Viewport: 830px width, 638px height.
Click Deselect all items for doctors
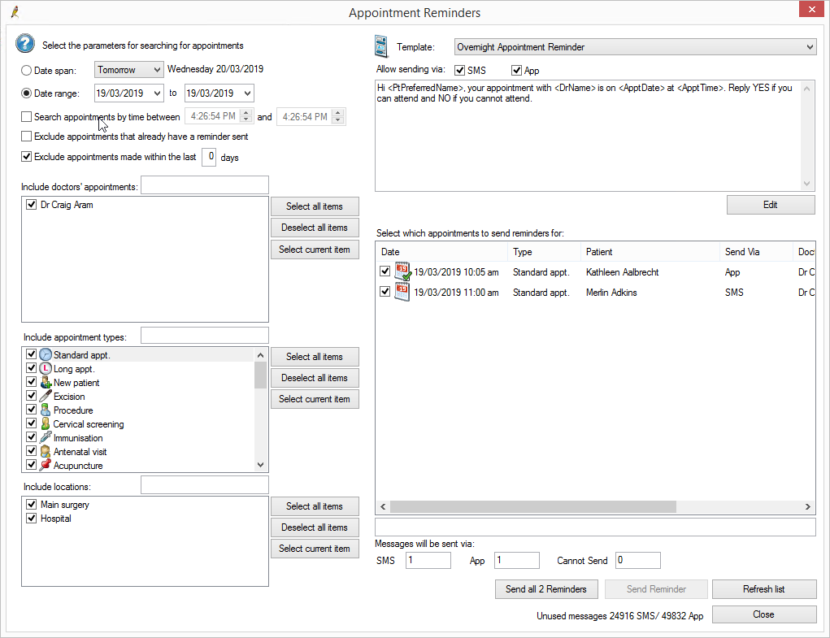[315, 228]
